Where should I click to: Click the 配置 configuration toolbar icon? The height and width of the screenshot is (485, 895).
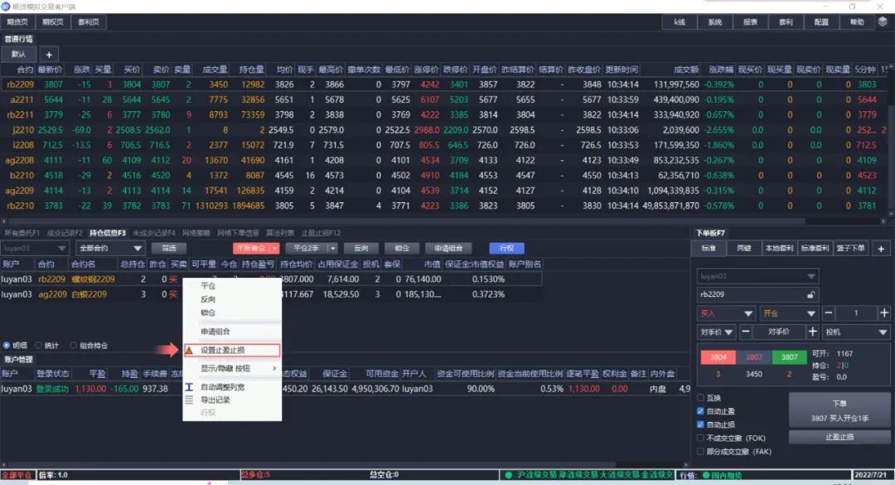point(820,22)
